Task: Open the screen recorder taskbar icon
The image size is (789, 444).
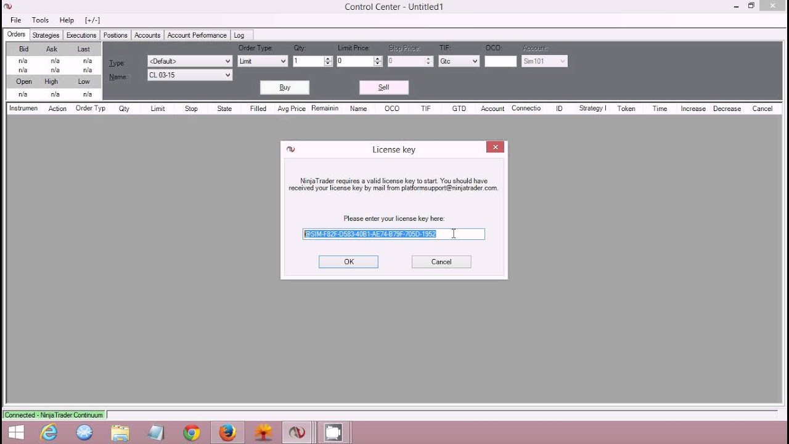Action: coord(333,433)
